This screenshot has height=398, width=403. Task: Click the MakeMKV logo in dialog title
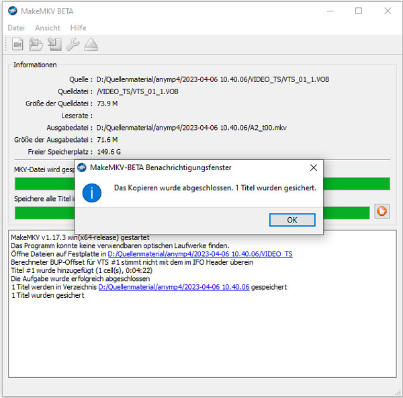point(82,167)
